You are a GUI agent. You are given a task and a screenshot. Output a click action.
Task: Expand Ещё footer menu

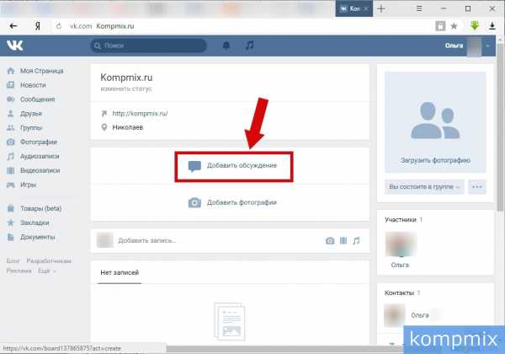47,271
